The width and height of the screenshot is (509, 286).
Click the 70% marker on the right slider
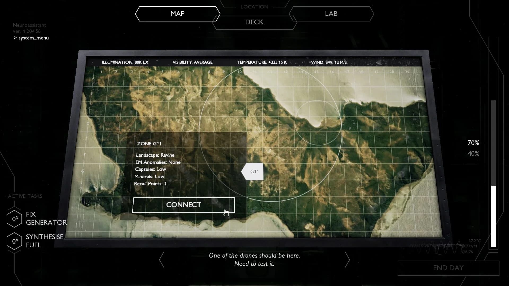[x=473, y=143]
